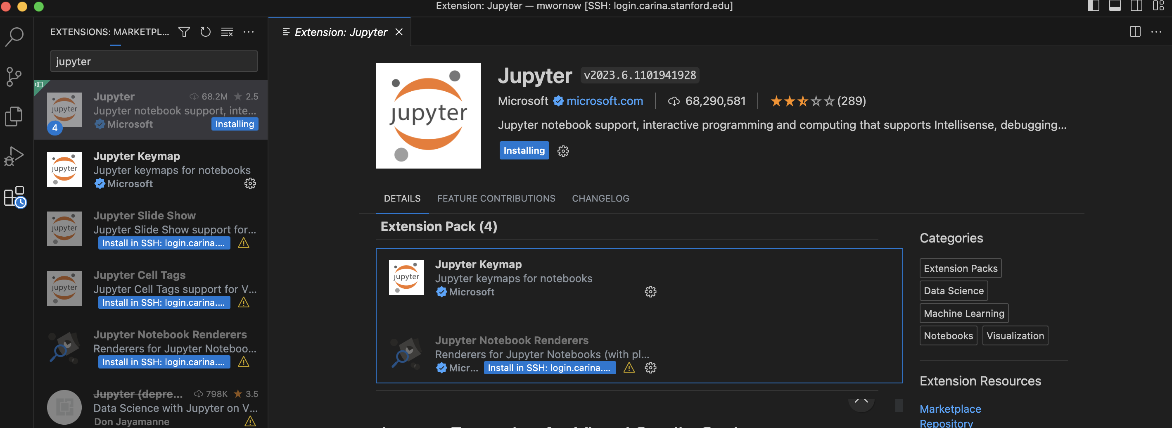
Task: Click warning icon beside Jupyter Slide Show
Action: [x=244, y=243]
